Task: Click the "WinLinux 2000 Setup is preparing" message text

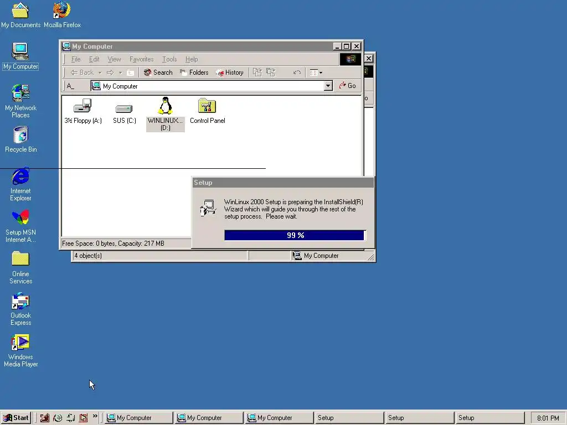Action: 293,209
